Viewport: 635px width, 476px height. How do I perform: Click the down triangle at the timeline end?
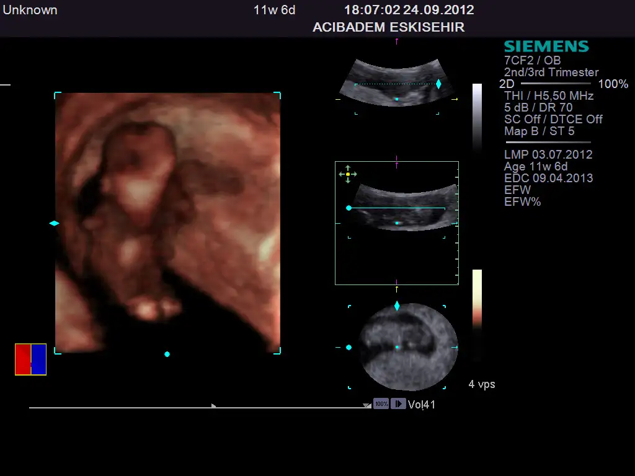coord(367,405)
